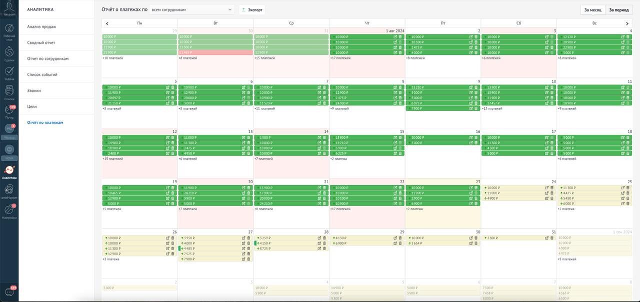Expand '+6 платежей' on August 18

click(567, 159)
